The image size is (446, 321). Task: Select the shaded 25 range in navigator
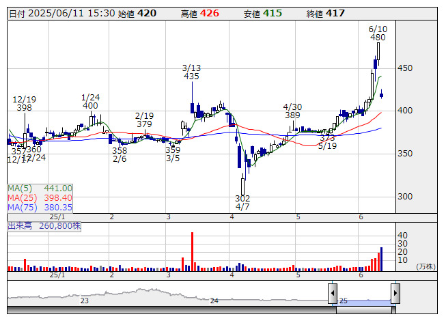[x=364, y=301]
